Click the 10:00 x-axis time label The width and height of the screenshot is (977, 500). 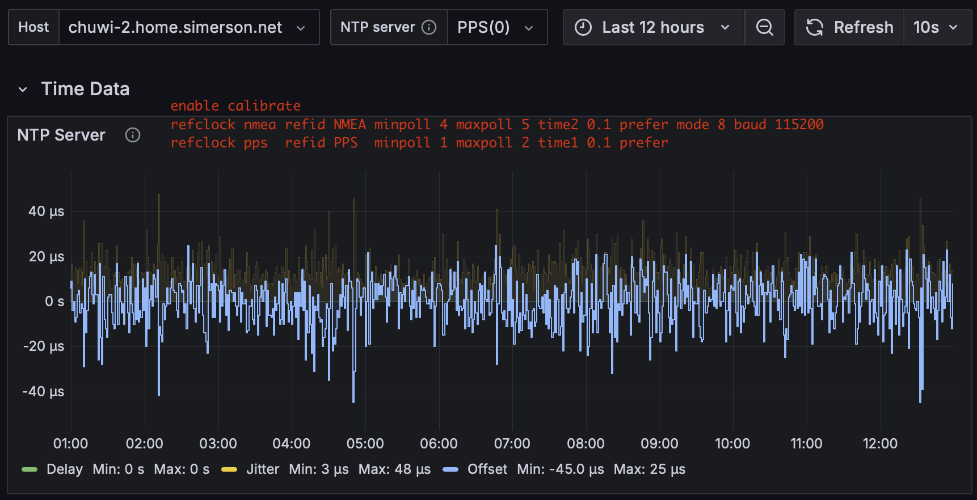[x=732, y=444]
